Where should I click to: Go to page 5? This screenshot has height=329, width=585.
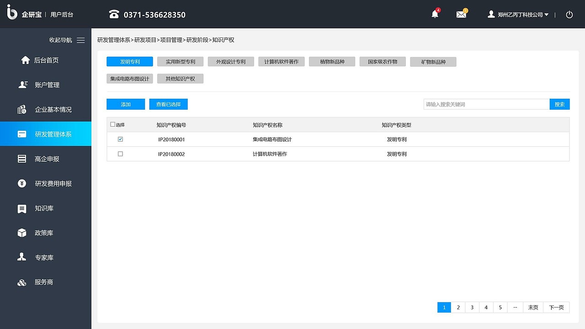pyautogui.click(x=500, y=308)
